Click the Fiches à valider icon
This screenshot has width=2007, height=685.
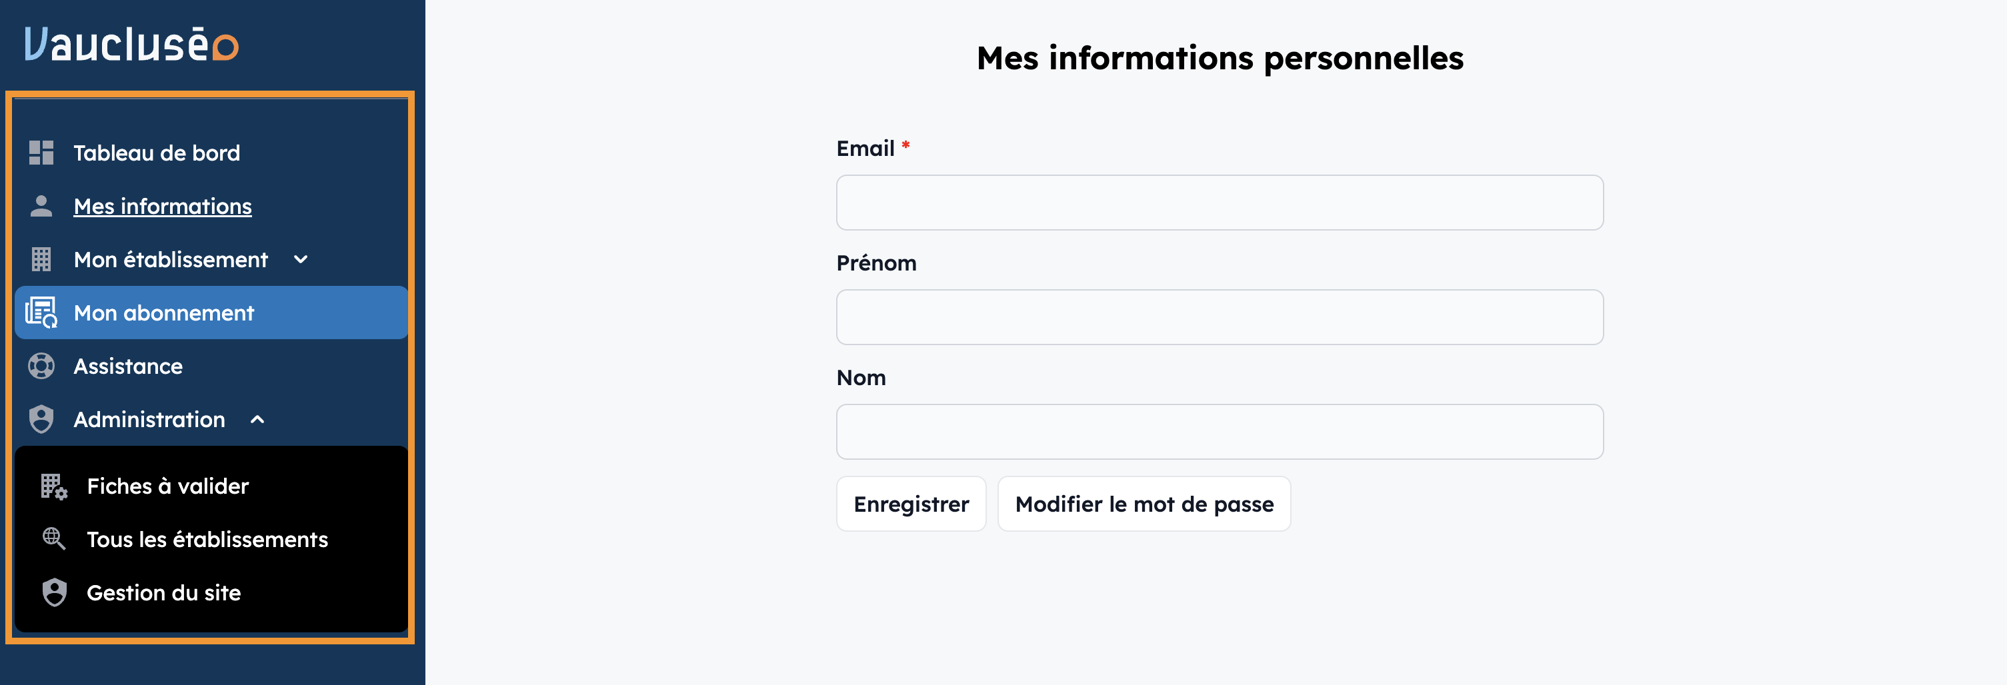tap(54, 486)
